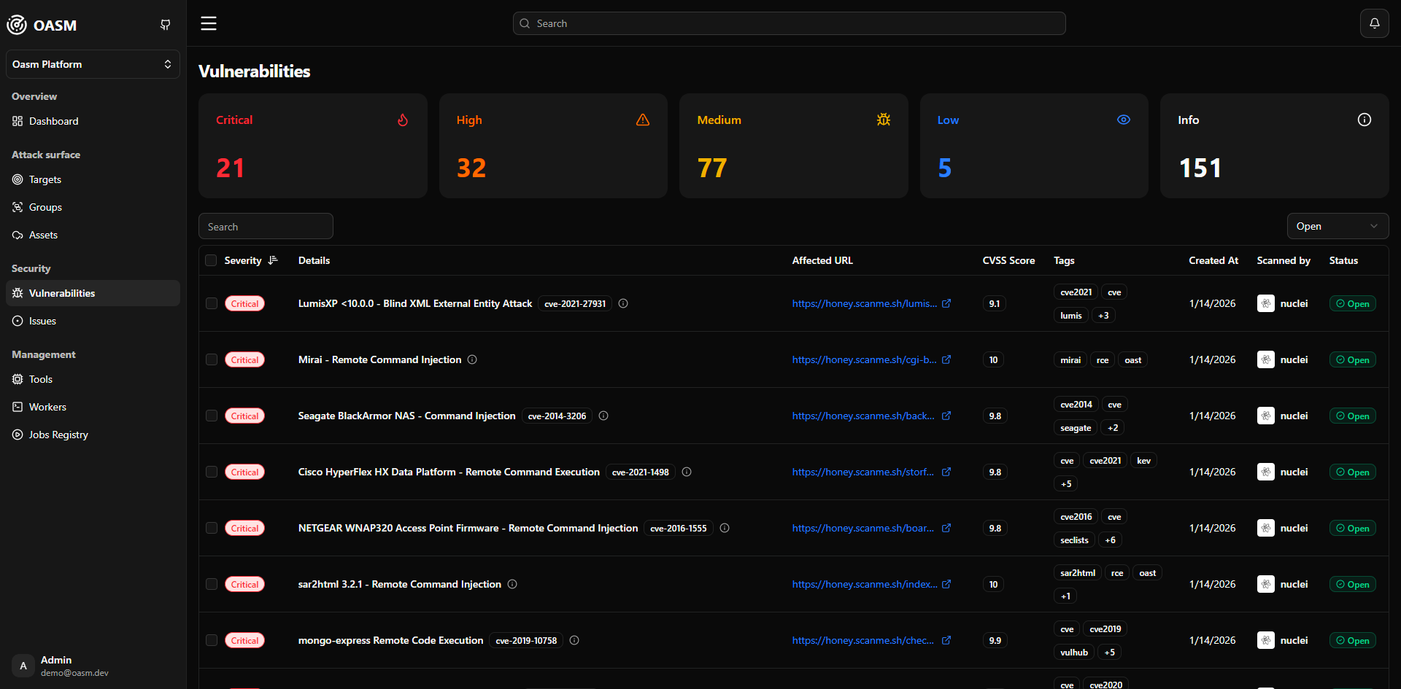
Task: Expand +5 tags in mongo-express row
Action: (1109, 652)
